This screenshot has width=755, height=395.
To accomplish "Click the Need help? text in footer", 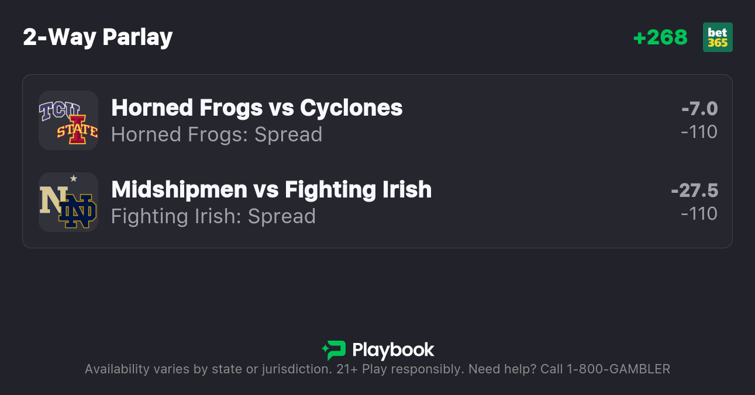I will pos(504,369).
